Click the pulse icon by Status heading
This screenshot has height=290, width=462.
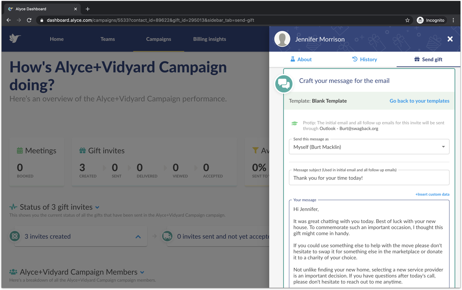click(x=13, y=207)
